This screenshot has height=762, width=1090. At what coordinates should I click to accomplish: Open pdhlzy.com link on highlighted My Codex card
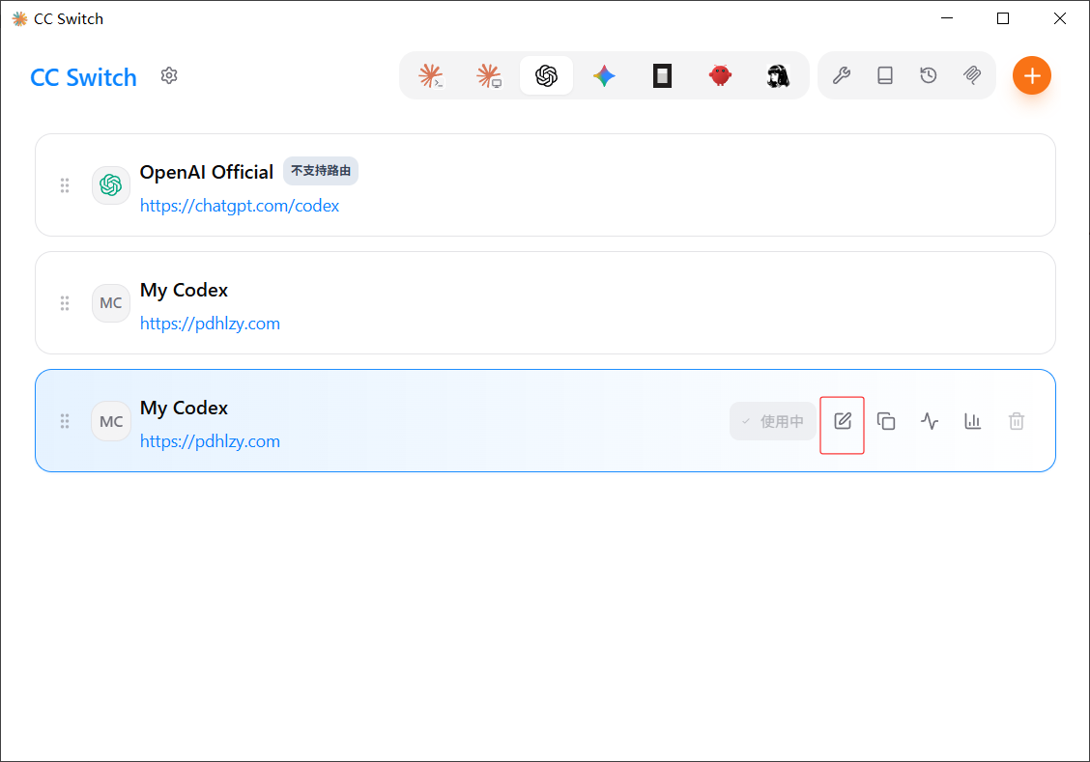pyautogui.click(x=210, y=441)
